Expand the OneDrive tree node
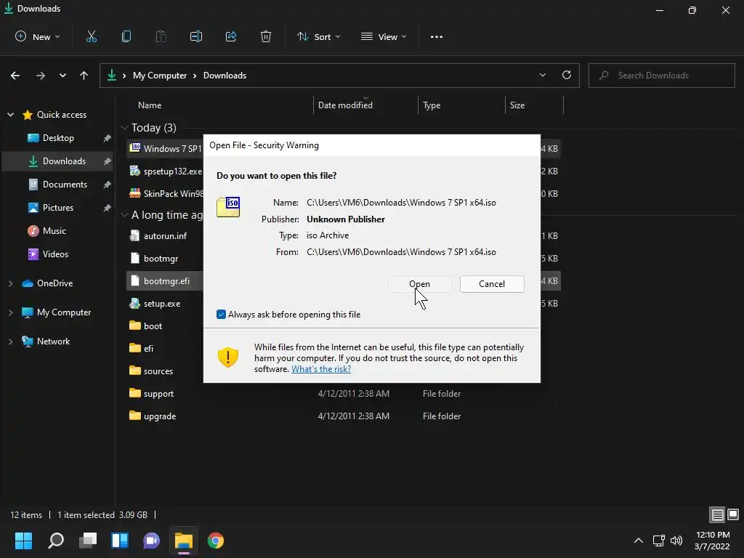This screenshot has width=744, height=558. pyautogui.click(x=10, y=283)
